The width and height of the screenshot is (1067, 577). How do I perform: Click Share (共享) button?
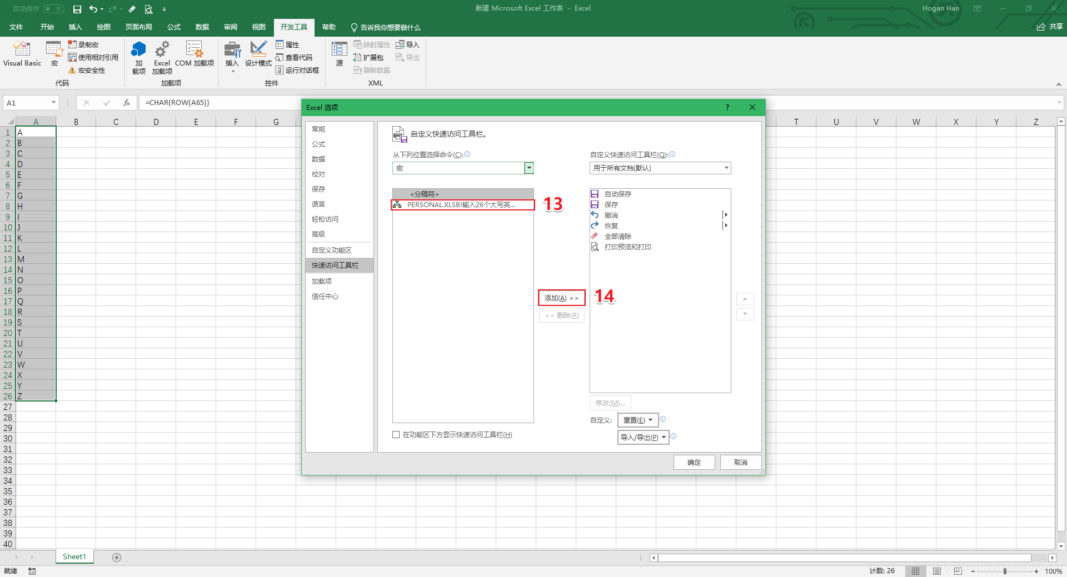(x=1050, y=27)
